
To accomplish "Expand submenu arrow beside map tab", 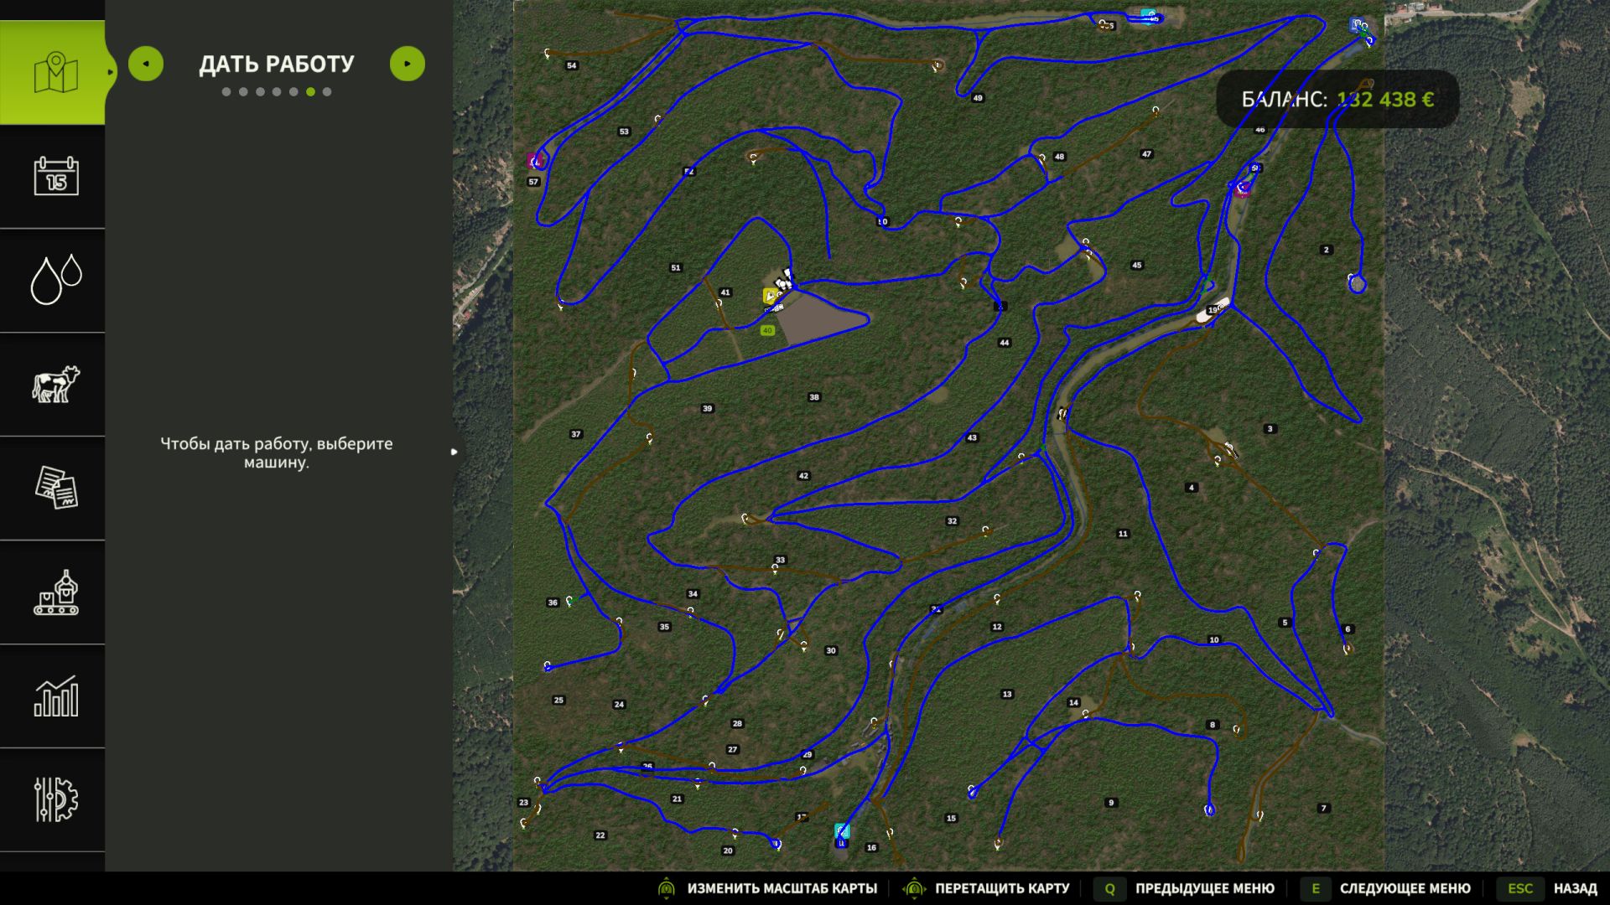I will pyautogui.click(x=110, y=72).
